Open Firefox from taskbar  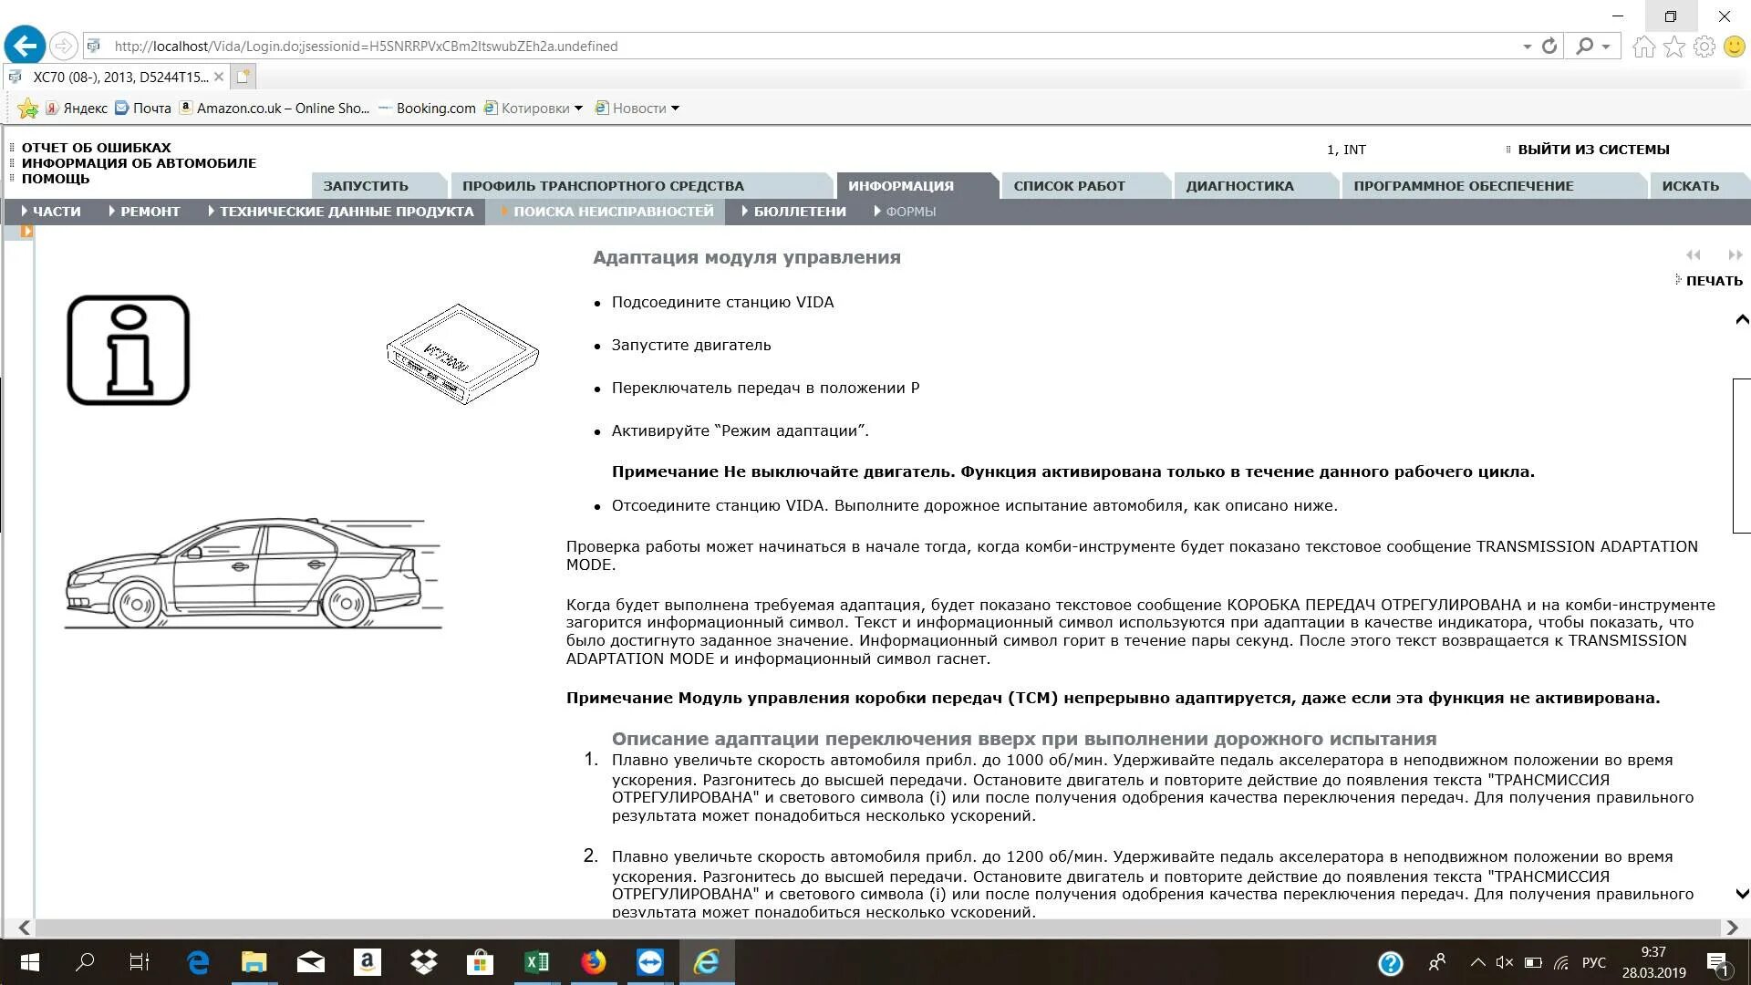tap(593, 962)
